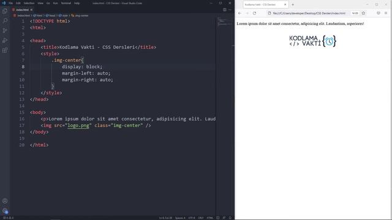Click line number 8 in the gutter
The height and width of the screenshot is (220, 392).
click(x=23, y=67)
